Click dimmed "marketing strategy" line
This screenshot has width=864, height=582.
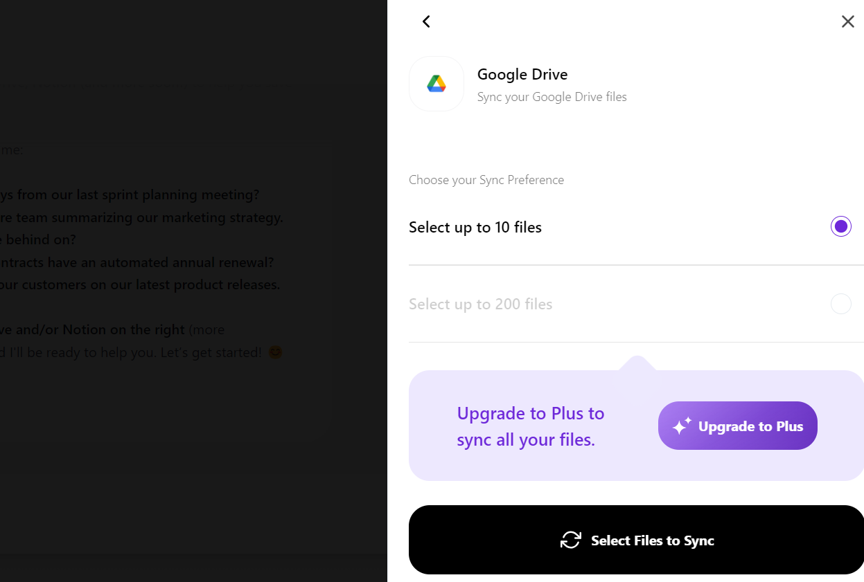pos(141,217)
